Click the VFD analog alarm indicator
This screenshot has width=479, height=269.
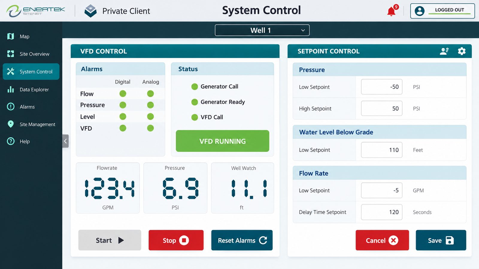pyautogui.click(x=150, y=128)
